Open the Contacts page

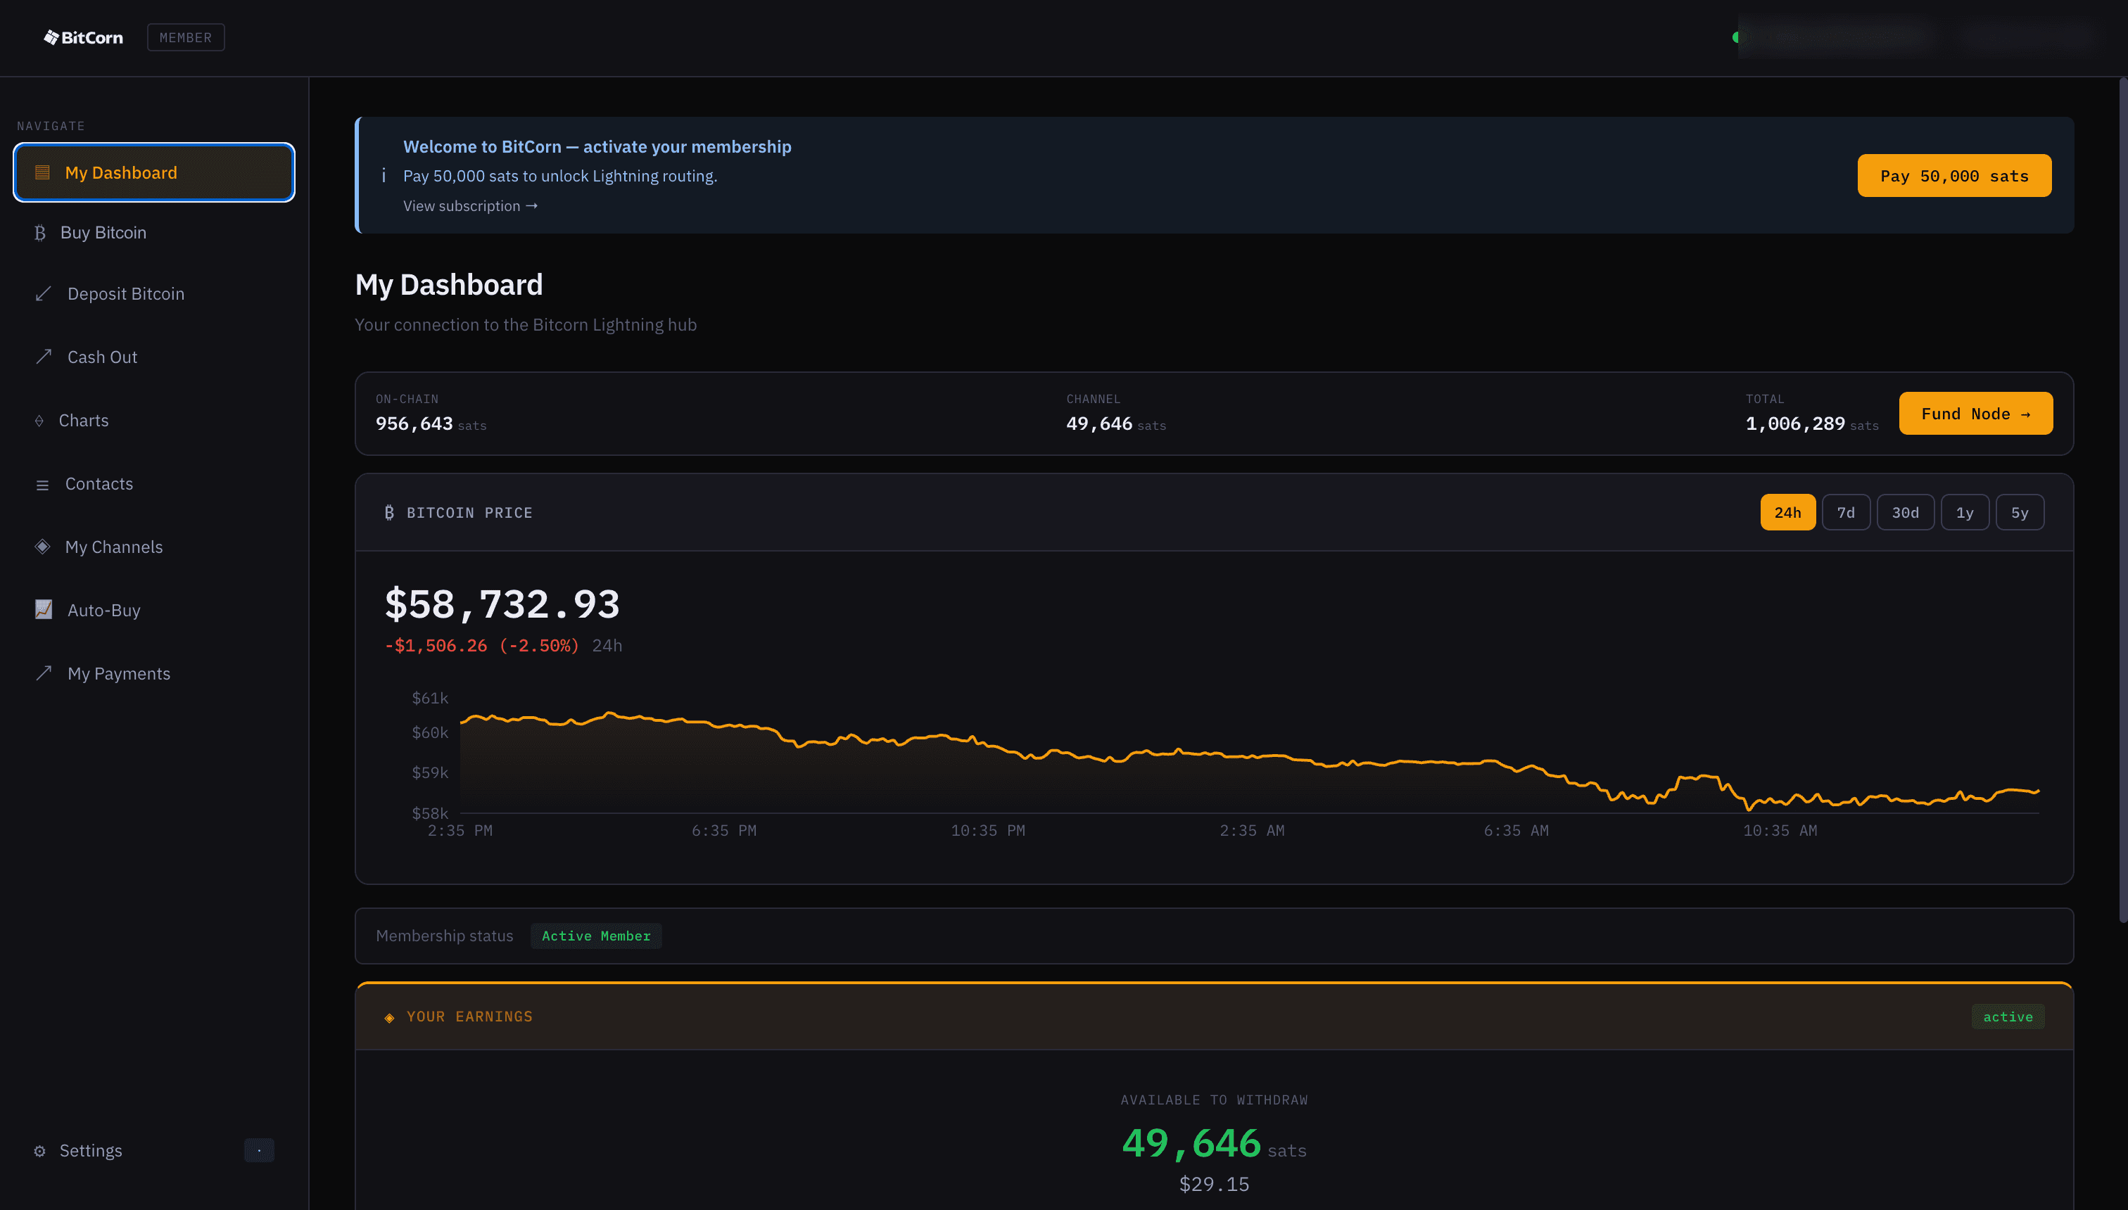click(x=154, y=484)
